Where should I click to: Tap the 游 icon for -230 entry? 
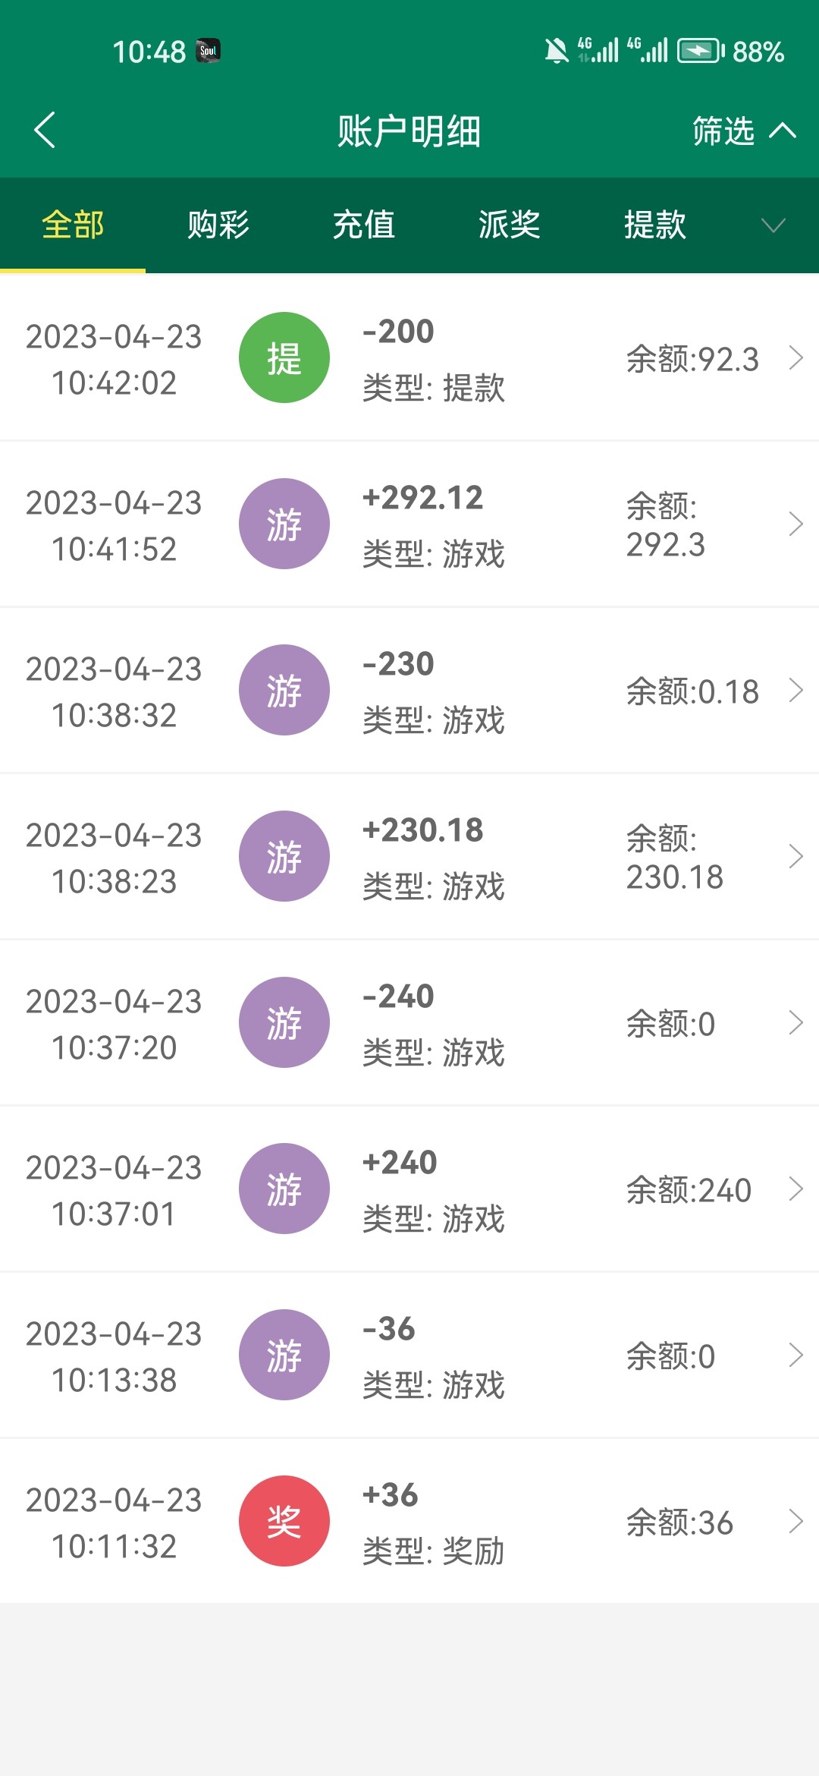[x=284, y=690]
